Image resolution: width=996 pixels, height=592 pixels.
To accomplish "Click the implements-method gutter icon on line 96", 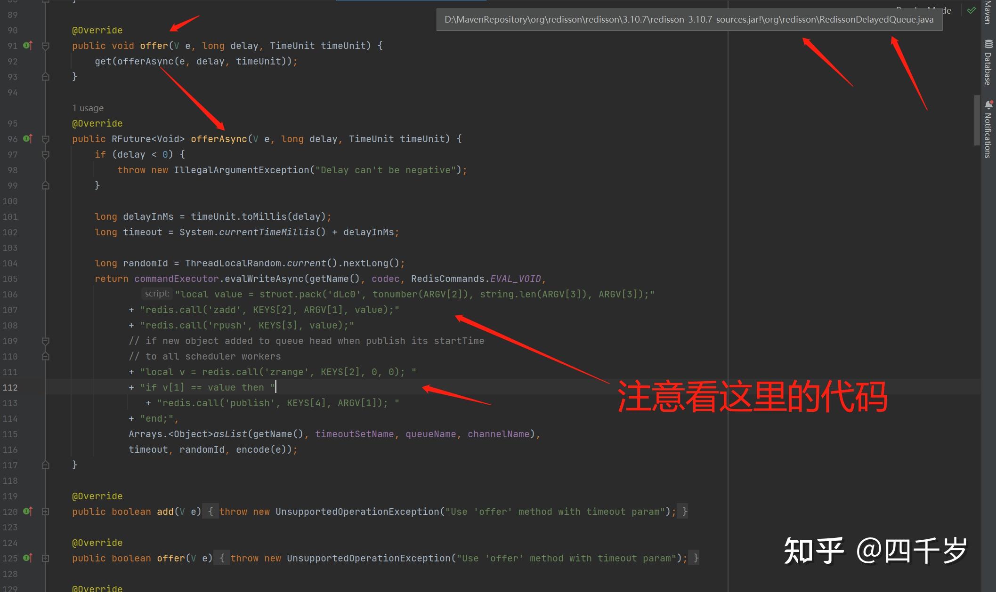I will pyautogui.click(x=28, y=139).
